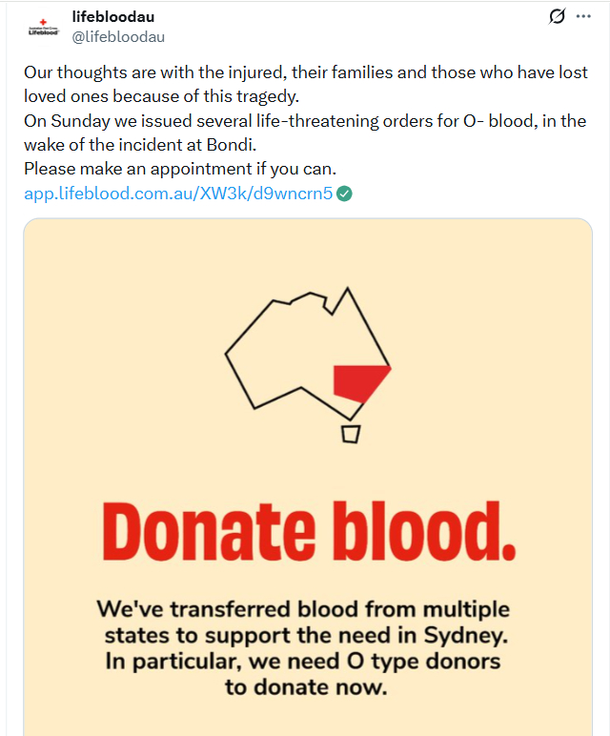Click 'In particular, we need O type donors'
610x736 pixels.
coord(305,662)
